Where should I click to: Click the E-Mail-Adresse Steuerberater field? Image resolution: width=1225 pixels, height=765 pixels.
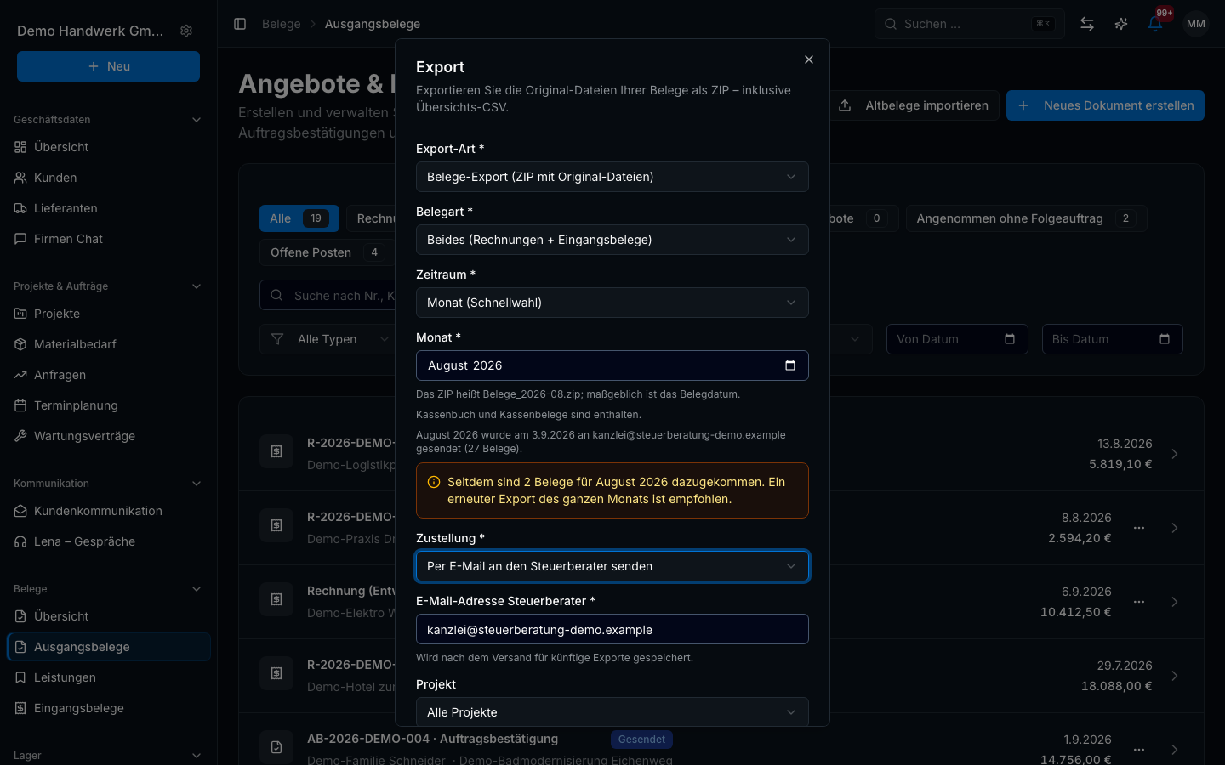click(x=612, y=629)
